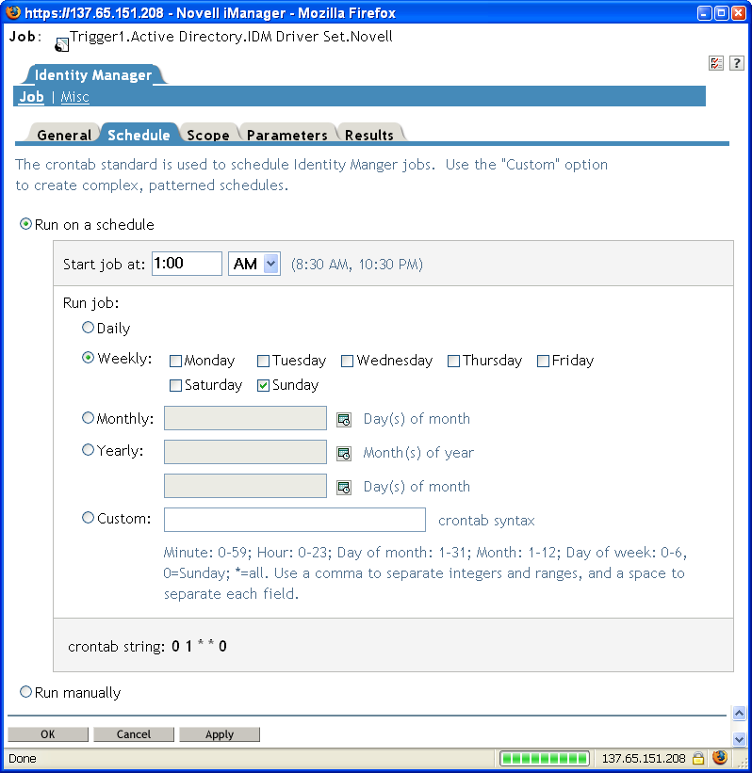Click the (8:30 AM, 10:30 PM) example text

click(357, 265)
